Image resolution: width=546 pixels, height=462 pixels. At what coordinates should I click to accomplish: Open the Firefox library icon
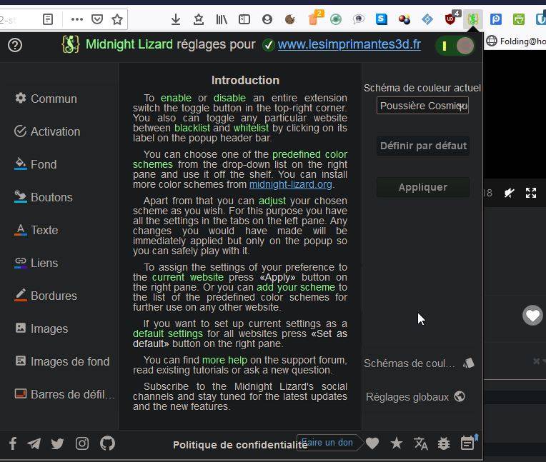coord(222,19)
